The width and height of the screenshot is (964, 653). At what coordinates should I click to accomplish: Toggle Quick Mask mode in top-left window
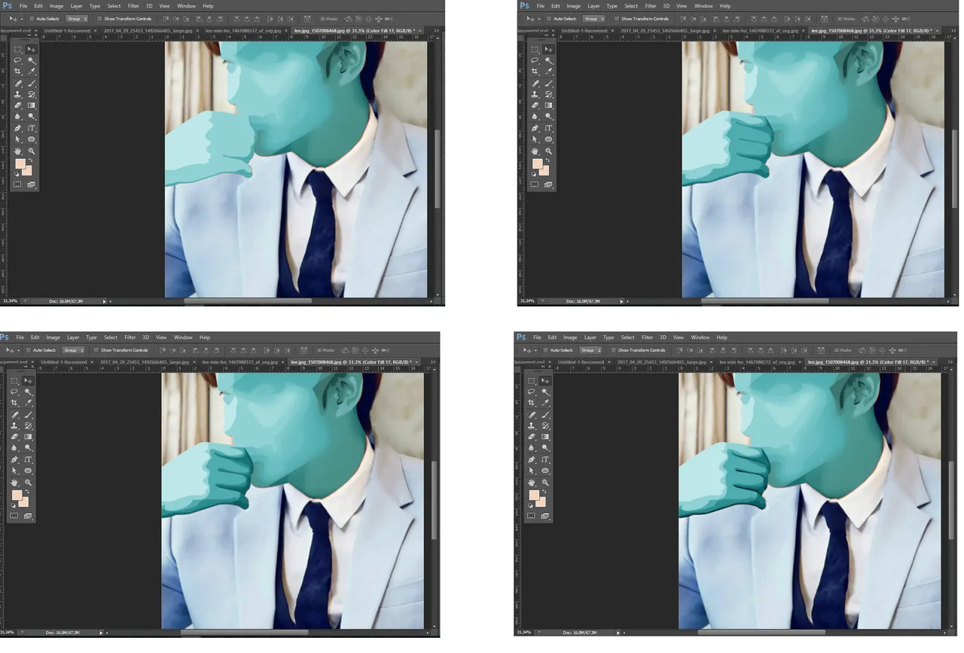coord(18,185)
